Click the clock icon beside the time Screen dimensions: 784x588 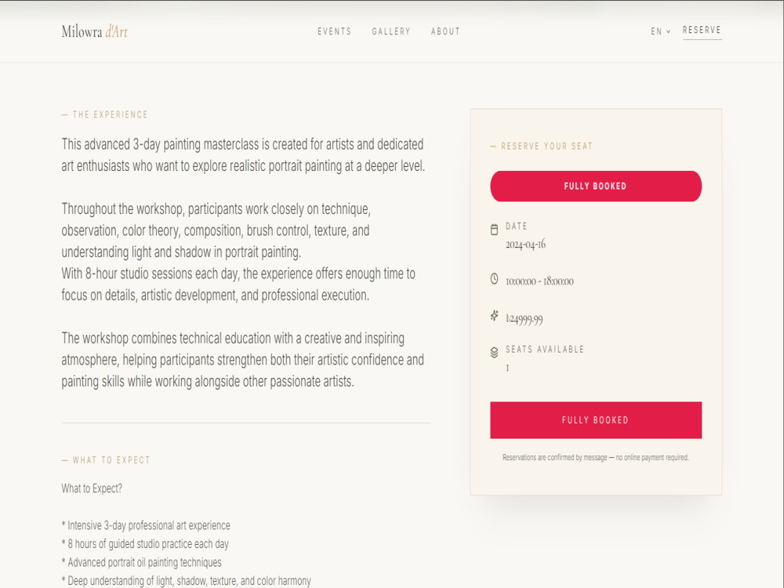[494, 278]
